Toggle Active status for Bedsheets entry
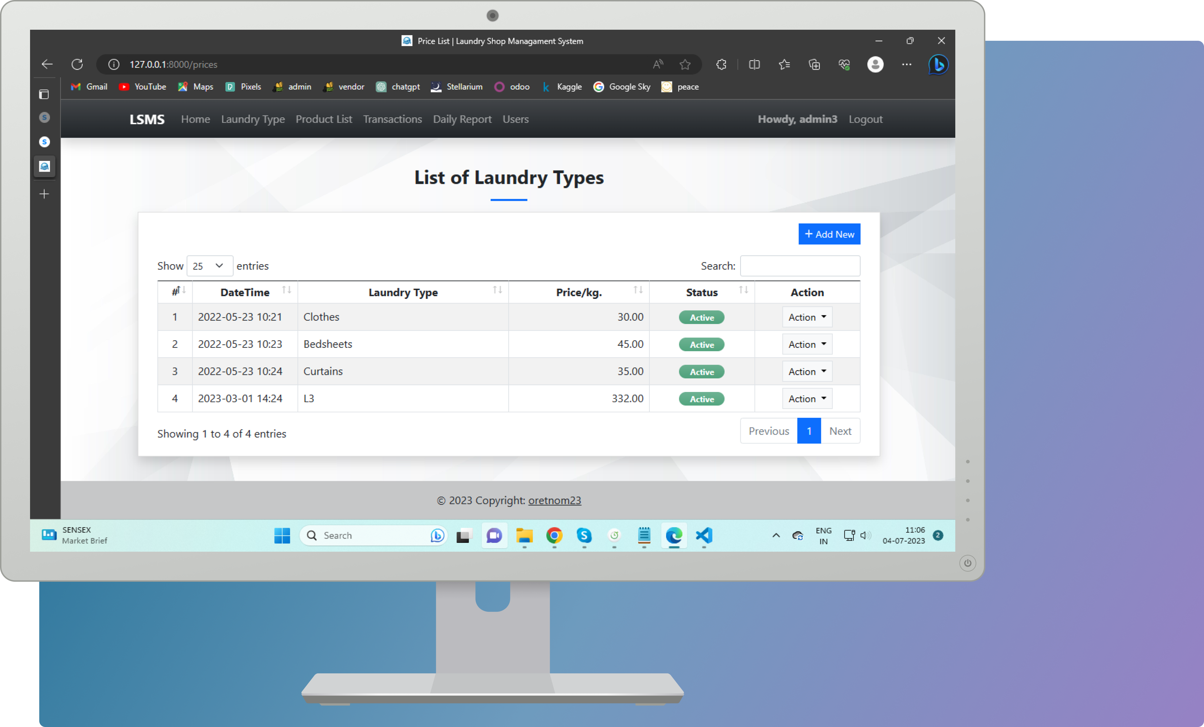Viewport: 1204px width, 727px height. pyautogui.click(x=702, y=344)
